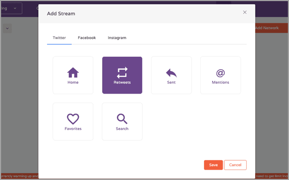The height and width of the screenshot is (180, 289).
Task: Select the Home stream house icon
Action: coord(73,72)
